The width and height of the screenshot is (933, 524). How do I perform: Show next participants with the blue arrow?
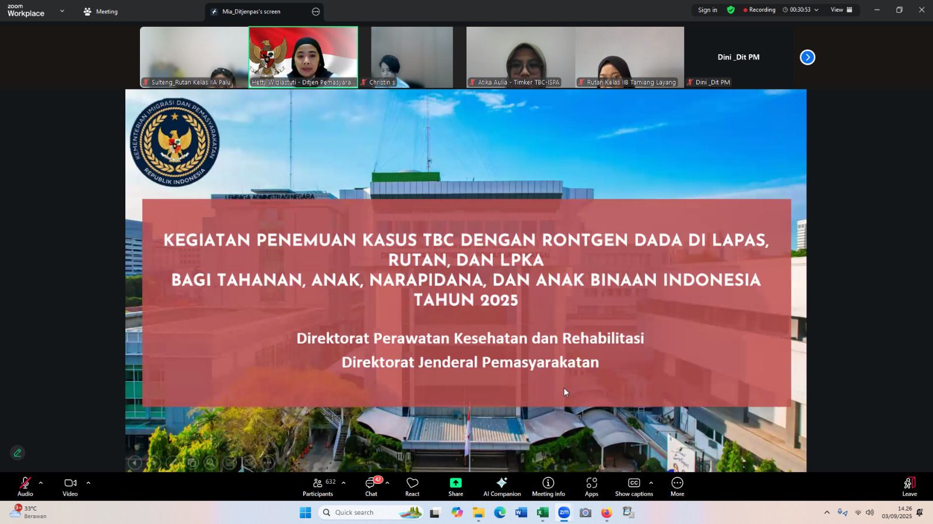(x=807, y=57)
